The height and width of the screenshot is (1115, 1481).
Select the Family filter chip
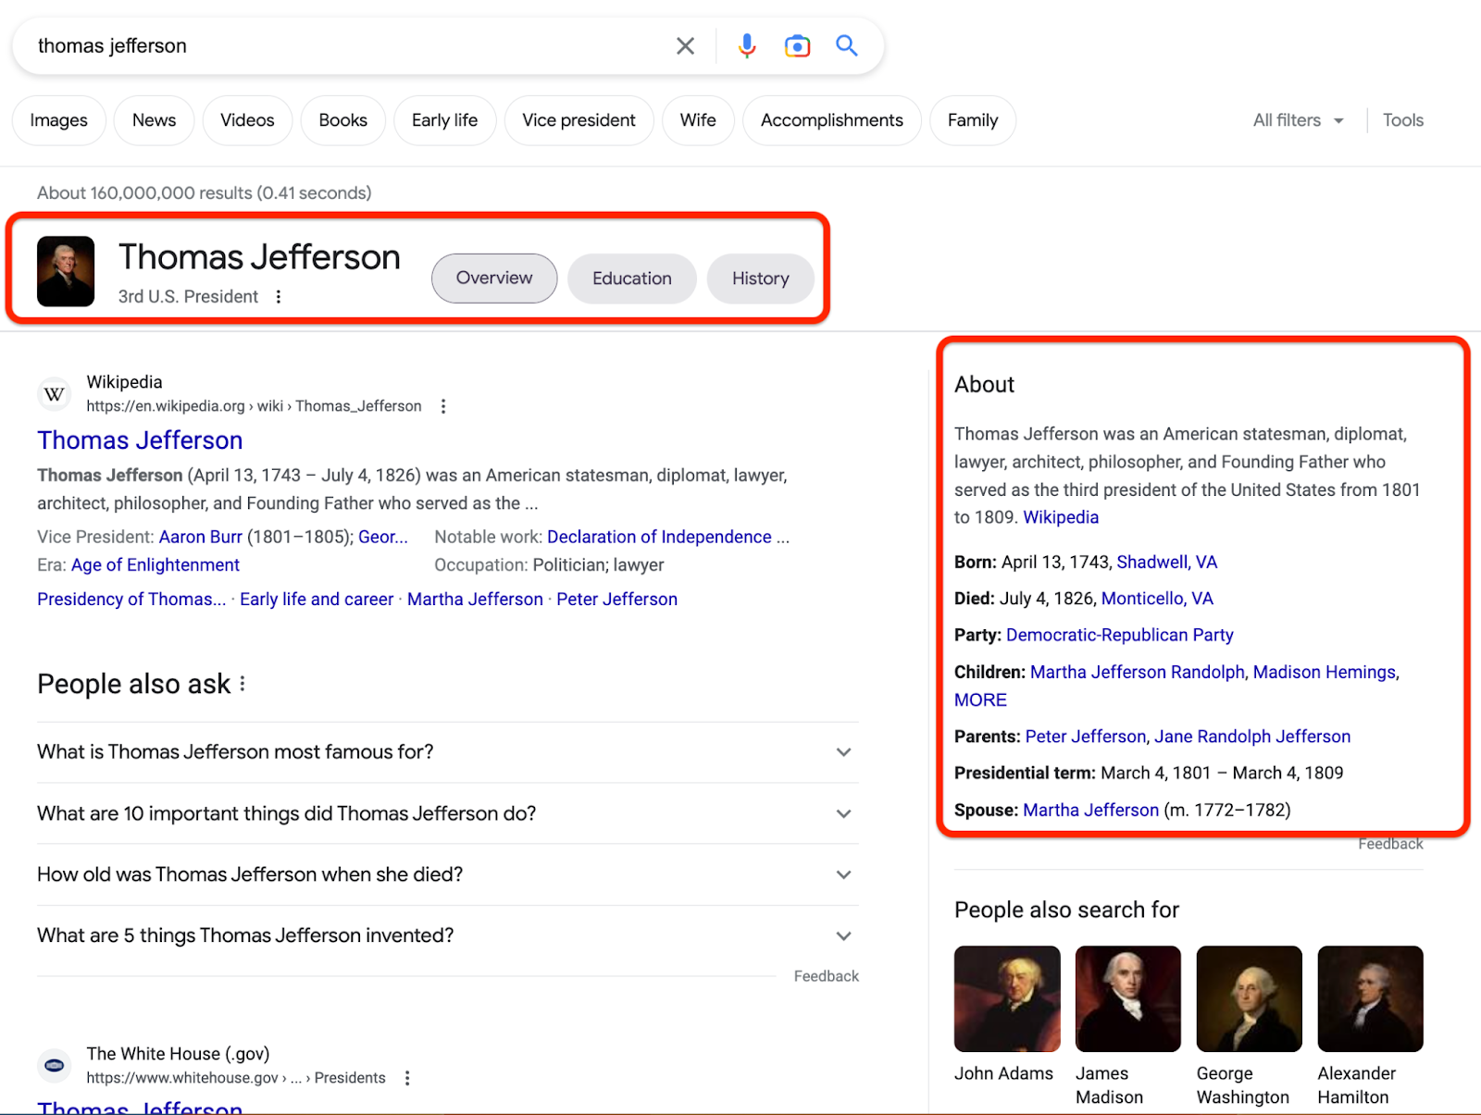click(x=973, y=120)
